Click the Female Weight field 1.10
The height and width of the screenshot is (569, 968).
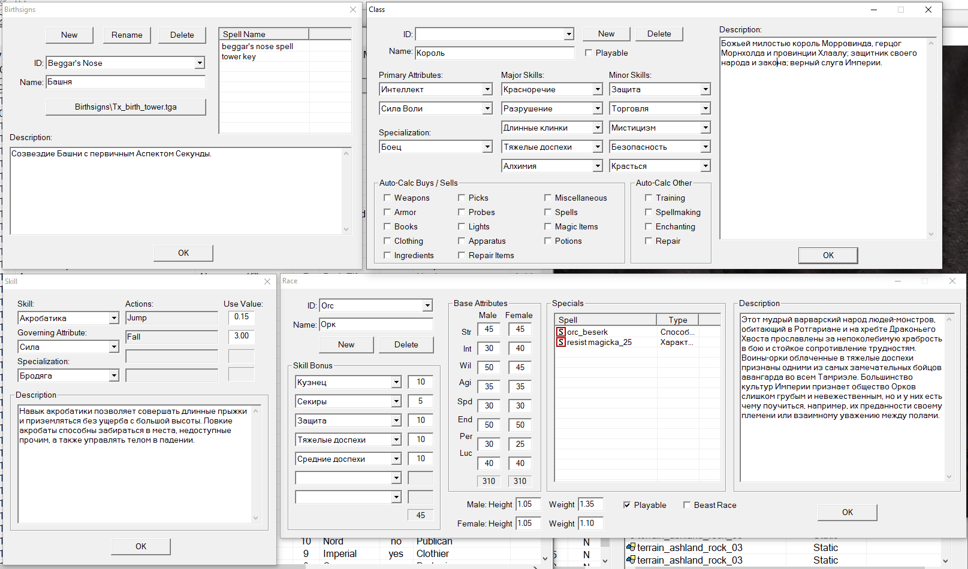(590, 523)
